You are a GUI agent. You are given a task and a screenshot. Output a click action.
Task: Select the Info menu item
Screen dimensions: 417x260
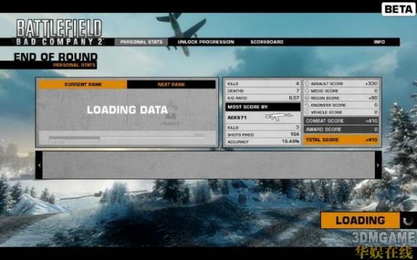379,42
